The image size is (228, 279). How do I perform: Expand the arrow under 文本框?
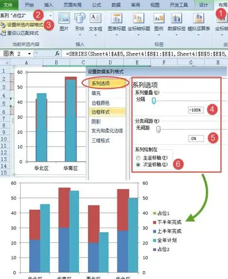point(95,35)
